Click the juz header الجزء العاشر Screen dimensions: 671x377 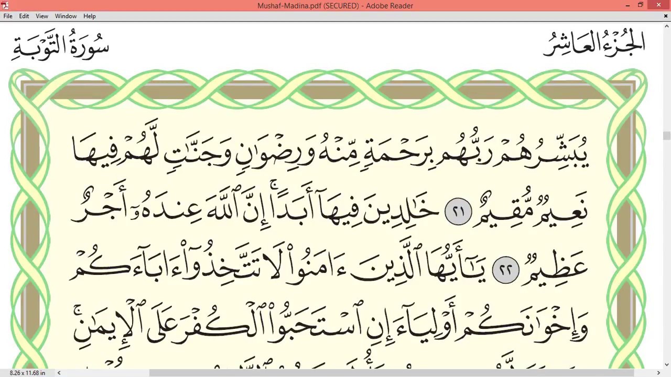tap(594, 44)
